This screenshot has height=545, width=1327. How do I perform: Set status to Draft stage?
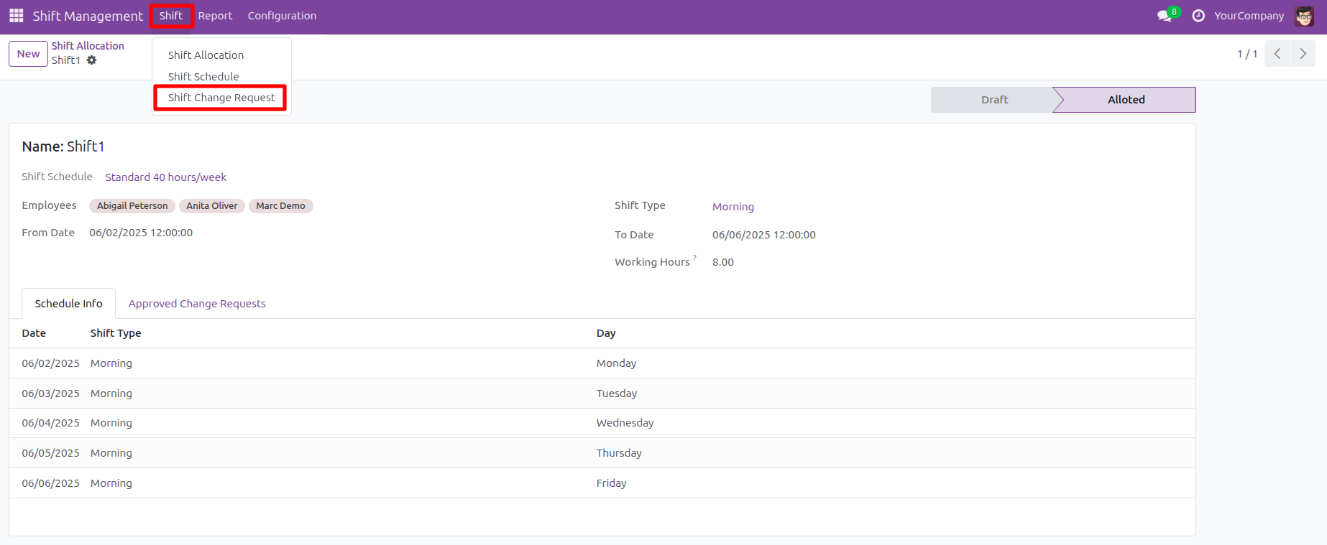click(994, 100)
